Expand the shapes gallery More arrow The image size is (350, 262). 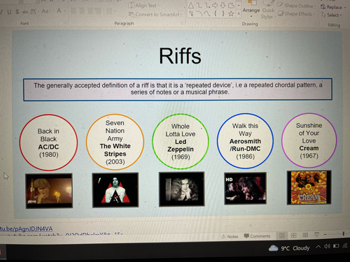239,14
